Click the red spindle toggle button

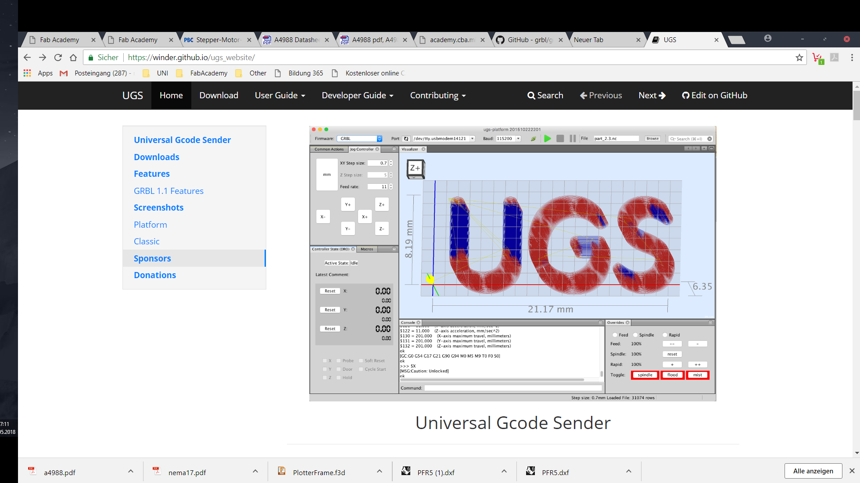[x=645, y=375]
